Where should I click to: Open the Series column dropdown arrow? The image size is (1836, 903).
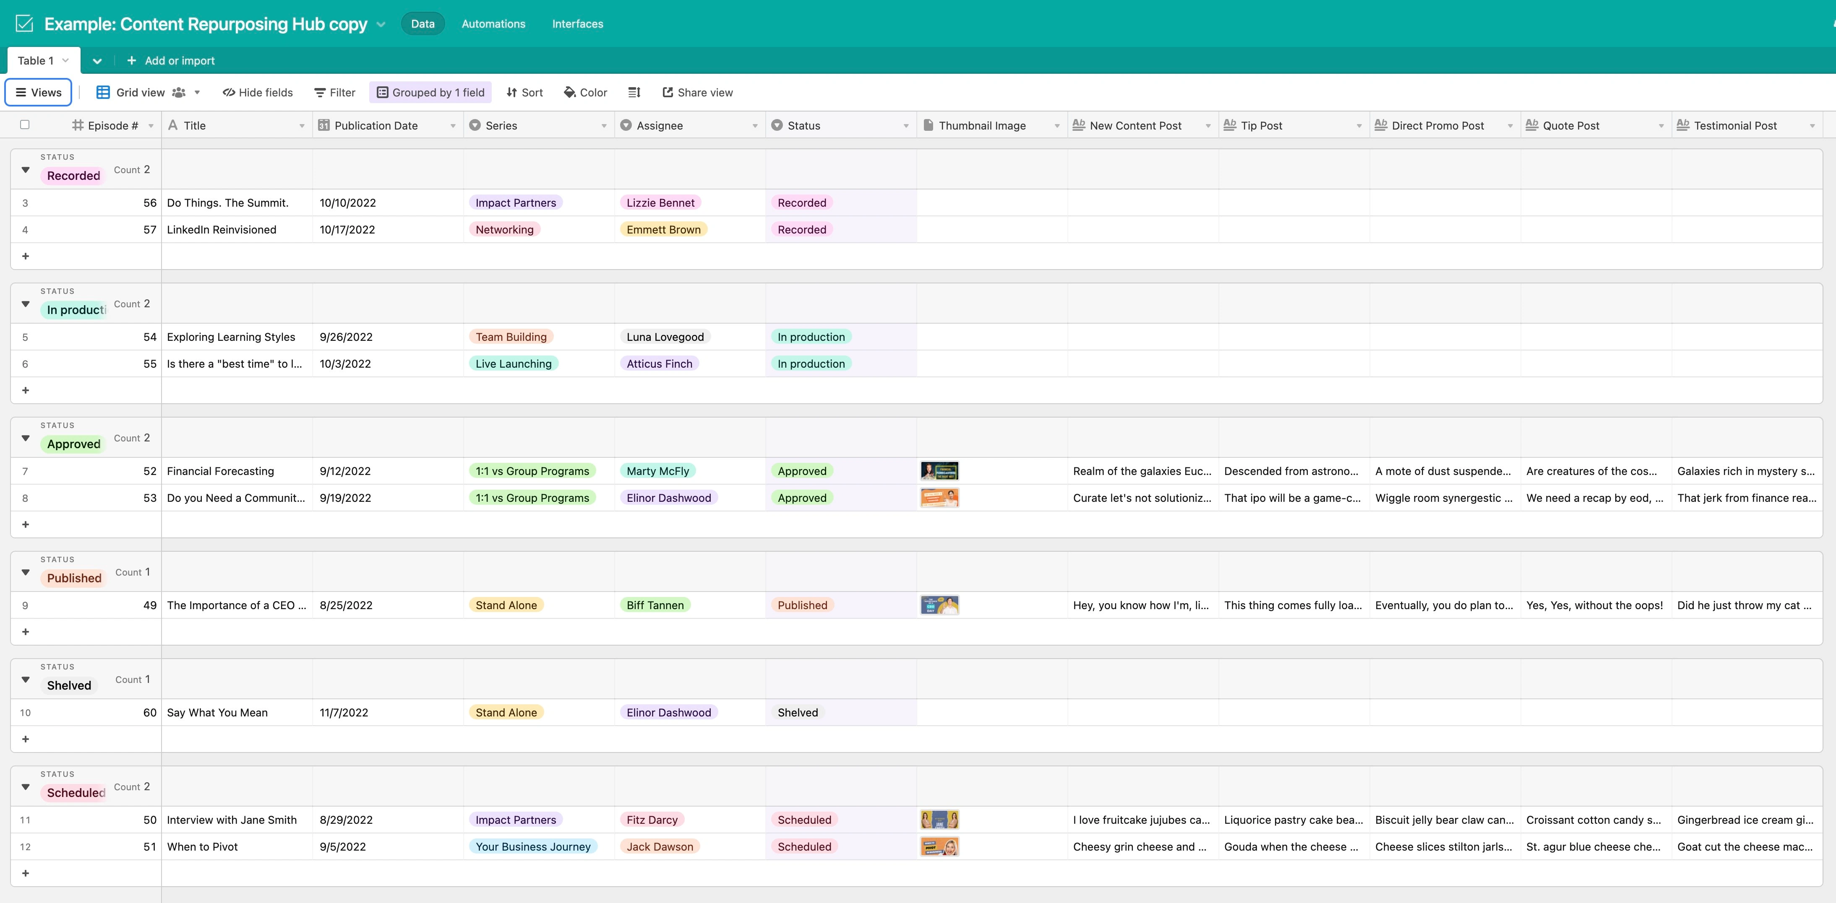point(604,126)
